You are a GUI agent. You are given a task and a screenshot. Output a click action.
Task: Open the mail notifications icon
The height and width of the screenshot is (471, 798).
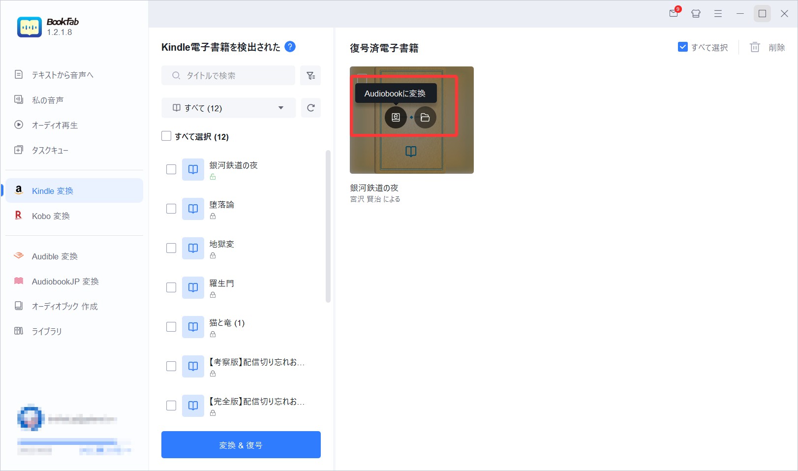coord(674,14)
